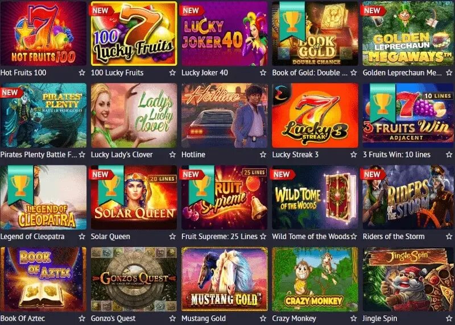
Task: Open the Riders of the Storm thumbnail
Action: point(407,197)
